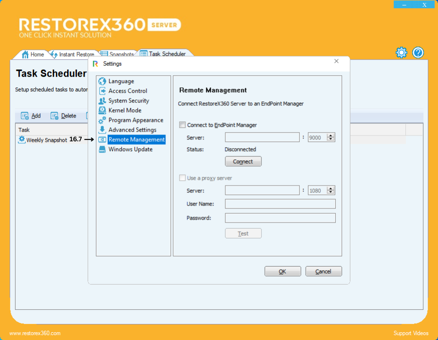
Task: Click the Windows Update icon
Action: pos(102,150)
